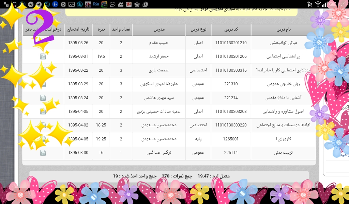
Task: Tap the photo thumbnail notification icon left of IRSW
Action: [x=88, y=4]
